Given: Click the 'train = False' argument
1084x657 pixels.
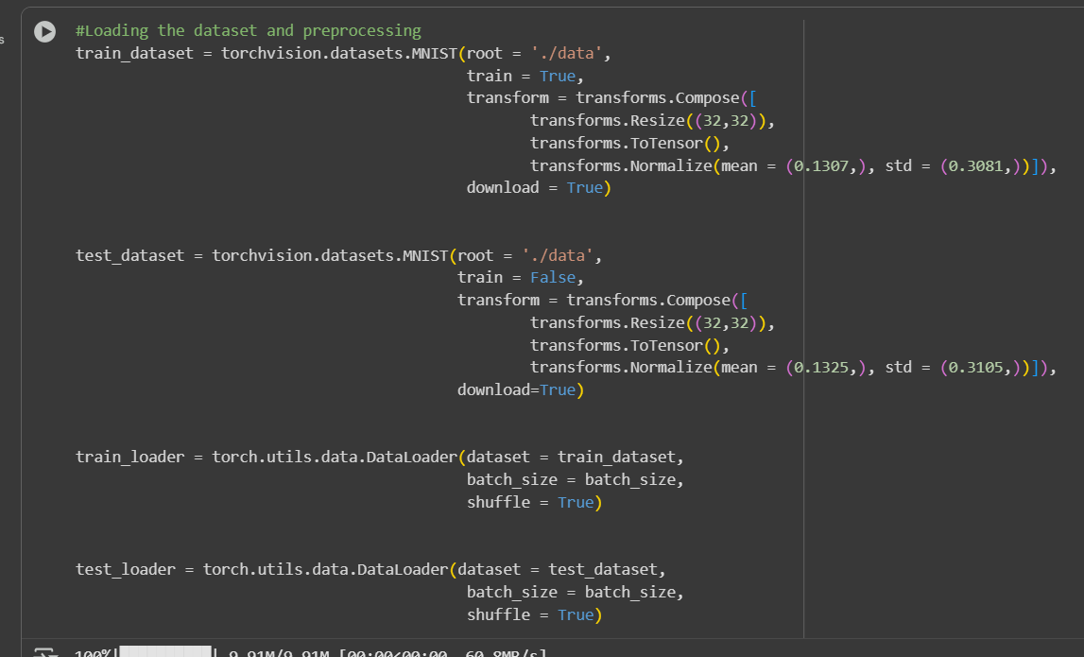Looking at the screenshot, I should tap(516, 278).
